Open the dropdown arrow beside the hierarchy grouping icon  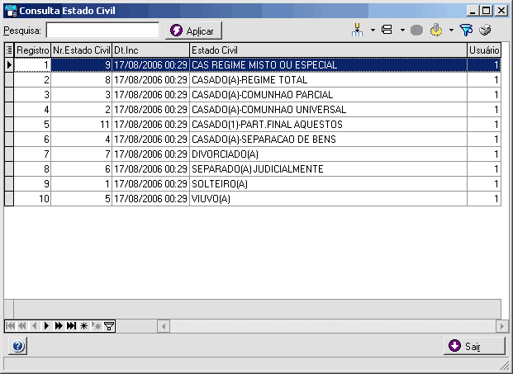pyautogui.click(x=373, y=31)
